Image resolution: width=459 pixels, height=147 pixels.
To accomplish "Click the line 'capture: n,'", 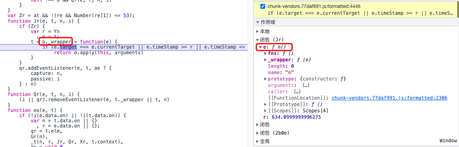I will (46, 73).
